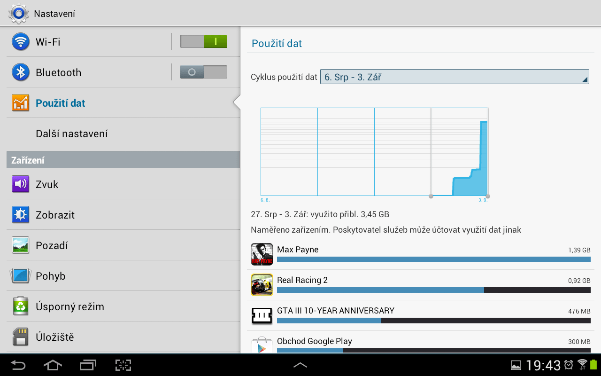
Task: Open Úsporný režim power saving settings
Action: pos(69,306)
